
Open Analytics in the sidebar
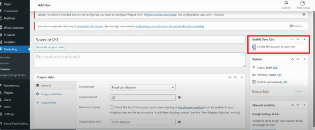(x=10, y=42)
